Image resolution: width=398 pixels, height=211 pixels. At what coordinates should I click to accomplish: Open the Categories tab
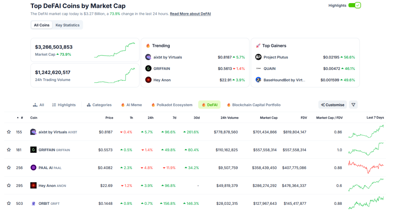click(x=99, y=105)
